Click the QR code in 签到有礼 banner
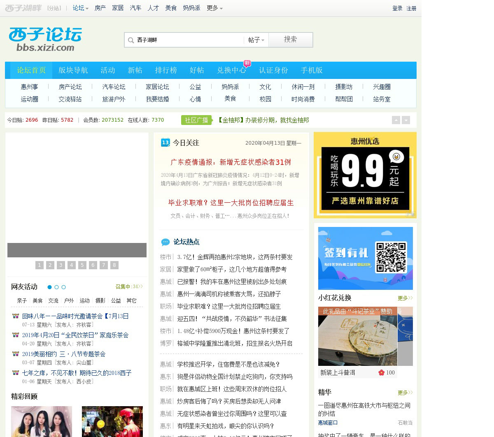This screenshot has height=437, width=494. pos(391,257)
